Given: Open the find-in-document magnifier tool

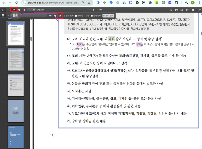Looking at the screenshot, I should [14, 10].
